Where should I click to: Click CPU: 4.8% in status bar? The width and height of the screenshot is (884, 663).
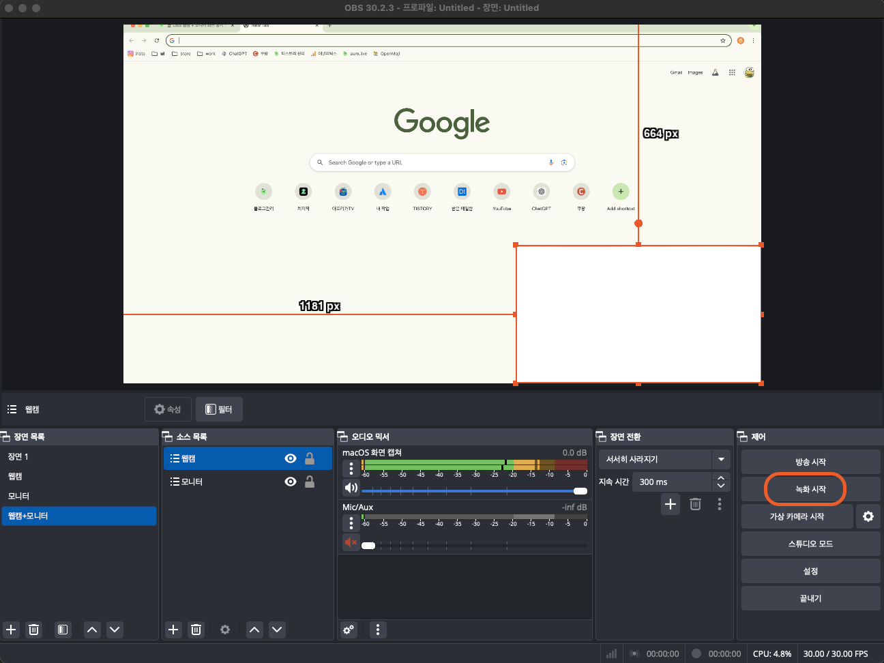coord(772,653)
